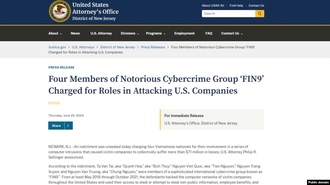This screenshot has width=330, height=185.
Task: Expand the Share button arrow
Action: click(x=68, y=125)
